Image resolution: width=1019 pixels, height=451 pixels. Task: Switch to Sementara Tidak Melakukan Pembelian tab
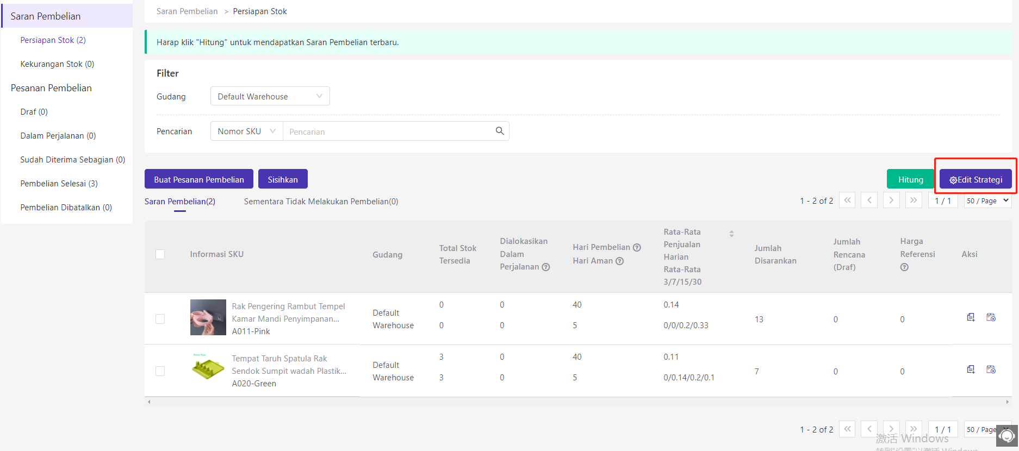[x=321, y=202]
